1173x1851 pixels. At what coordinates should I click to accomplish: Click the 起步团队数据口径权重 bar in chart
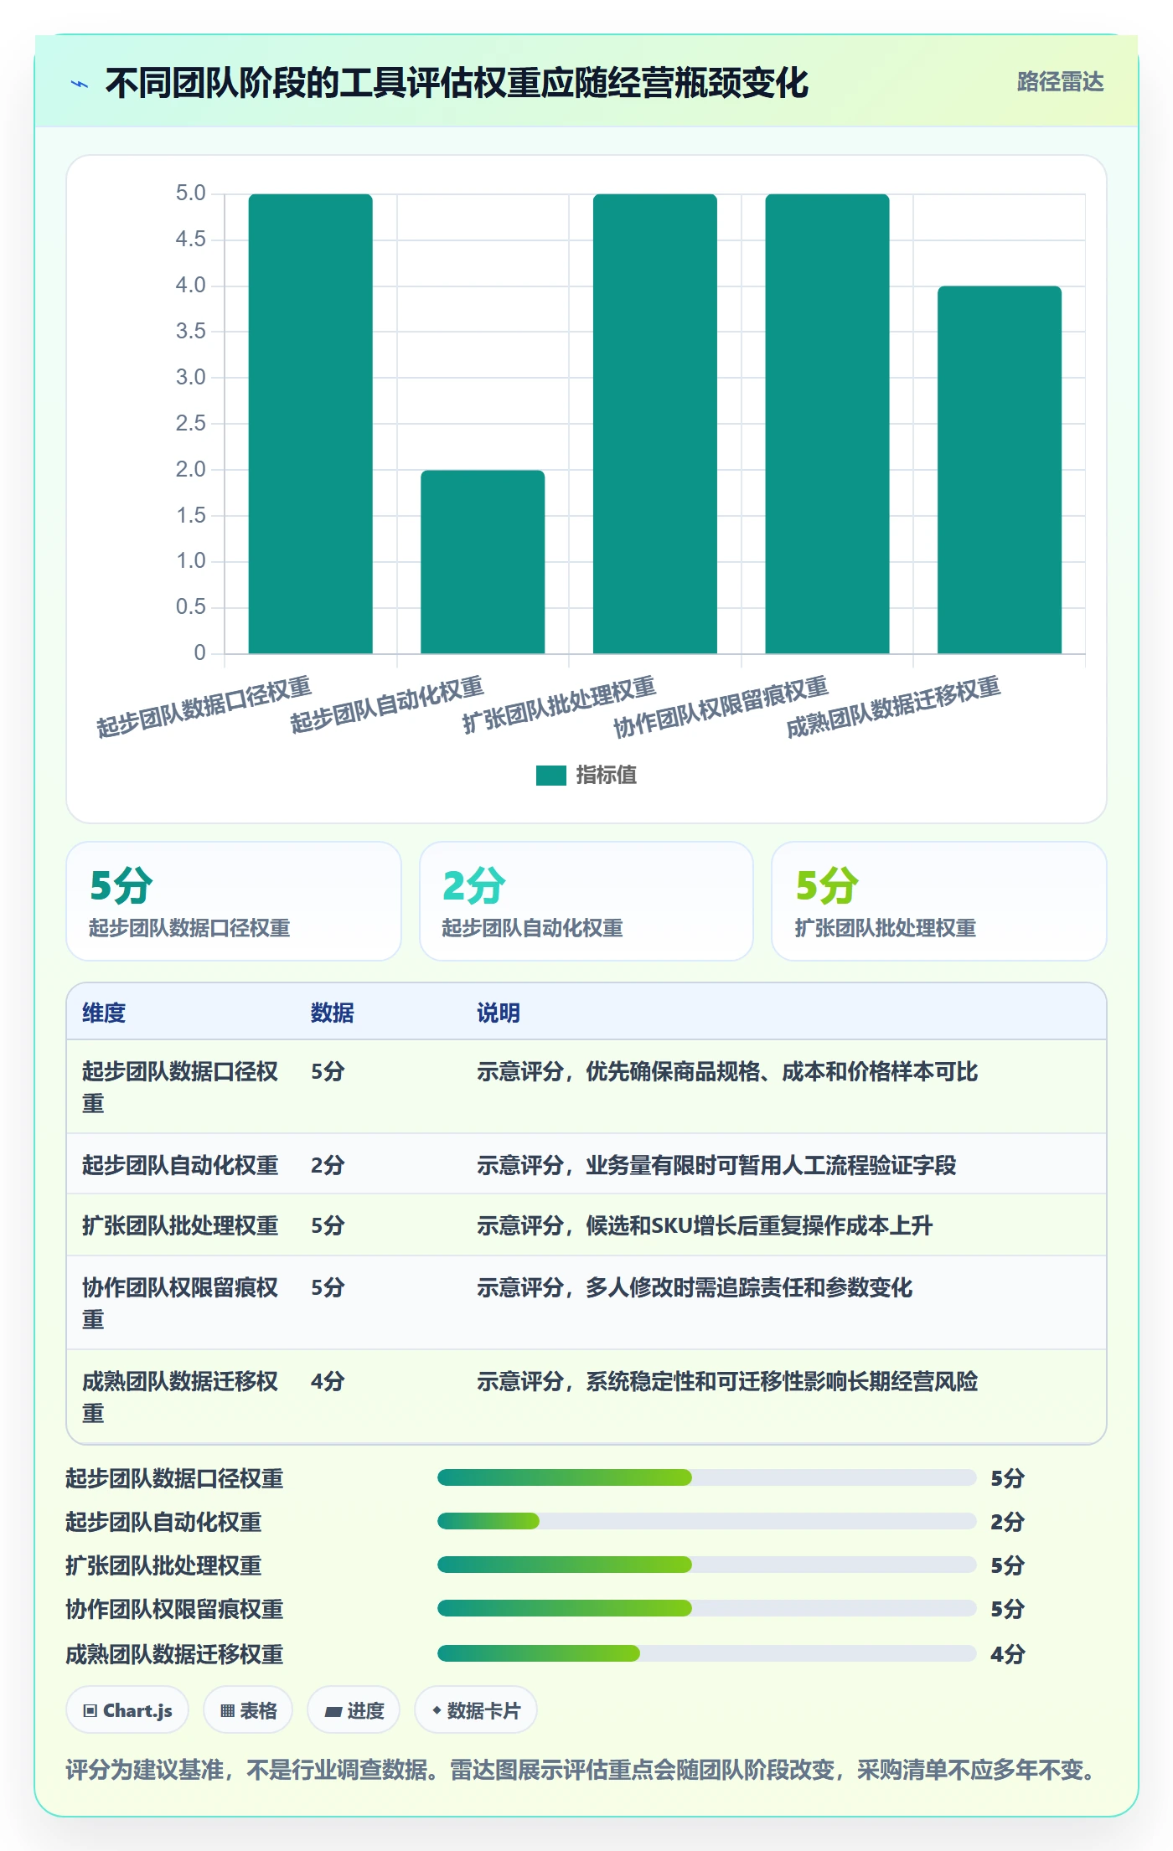pyautogui.click(x=310, y=424)
